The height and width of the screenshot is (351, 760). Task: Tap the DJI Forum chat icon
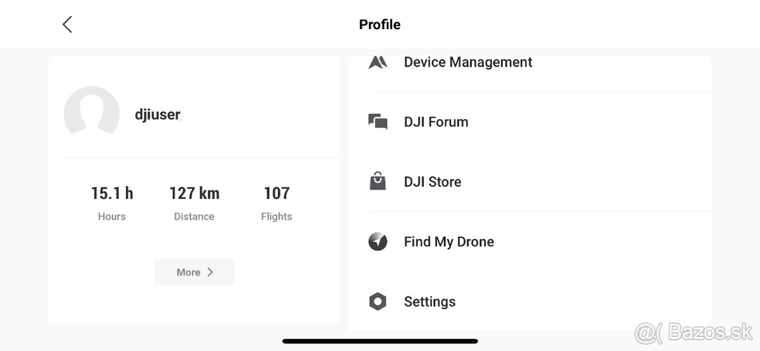(377, 122)
